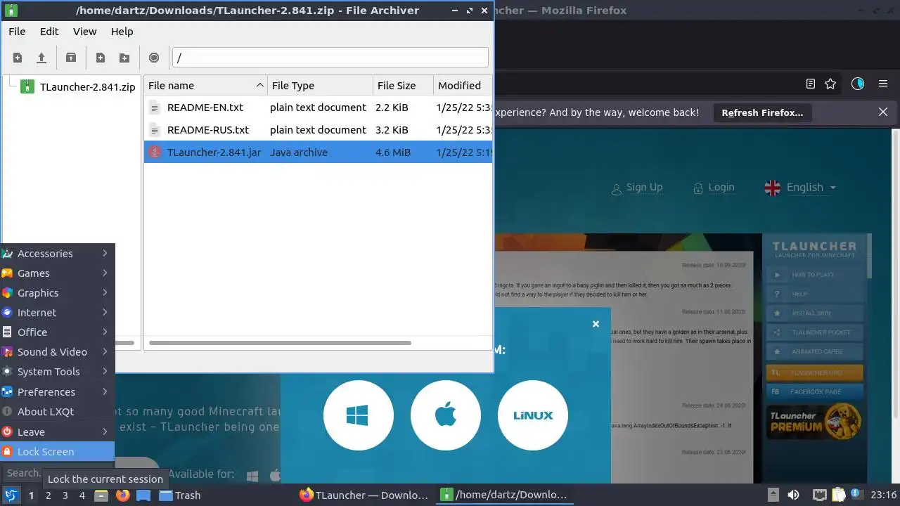Image resolution: width=900 pixels, height=506 pixels.
Task: Extract archive files with the toolbar box icon
Action: tap(71, 58)
